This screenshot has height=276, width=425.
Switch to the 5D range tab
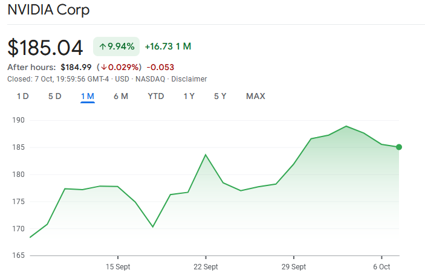coord(55,96)
